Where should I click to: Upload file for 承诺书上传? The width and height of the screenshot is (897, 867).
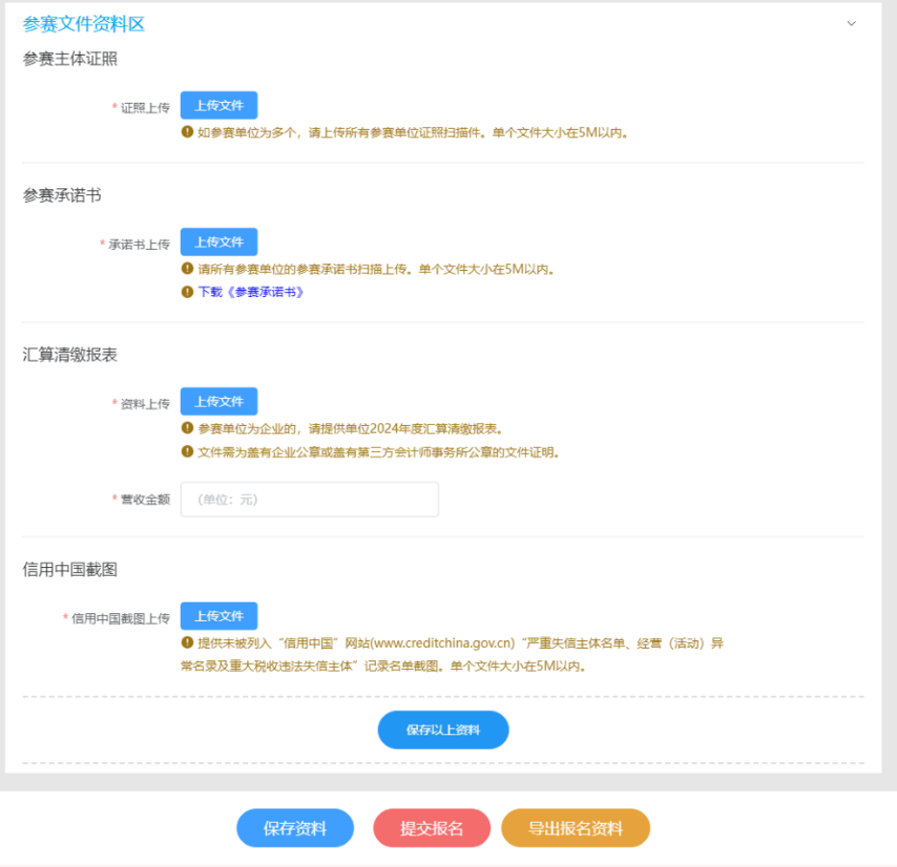[218, 242]
